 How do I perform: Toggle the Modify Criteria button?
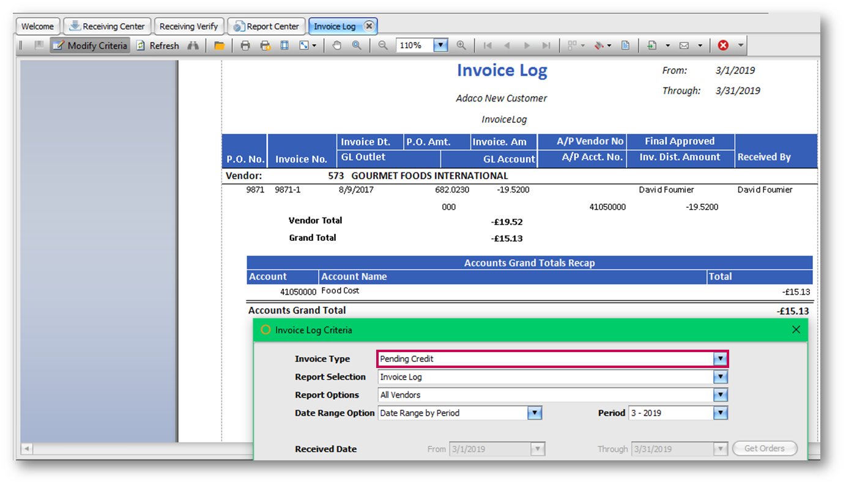click(90, 46)
